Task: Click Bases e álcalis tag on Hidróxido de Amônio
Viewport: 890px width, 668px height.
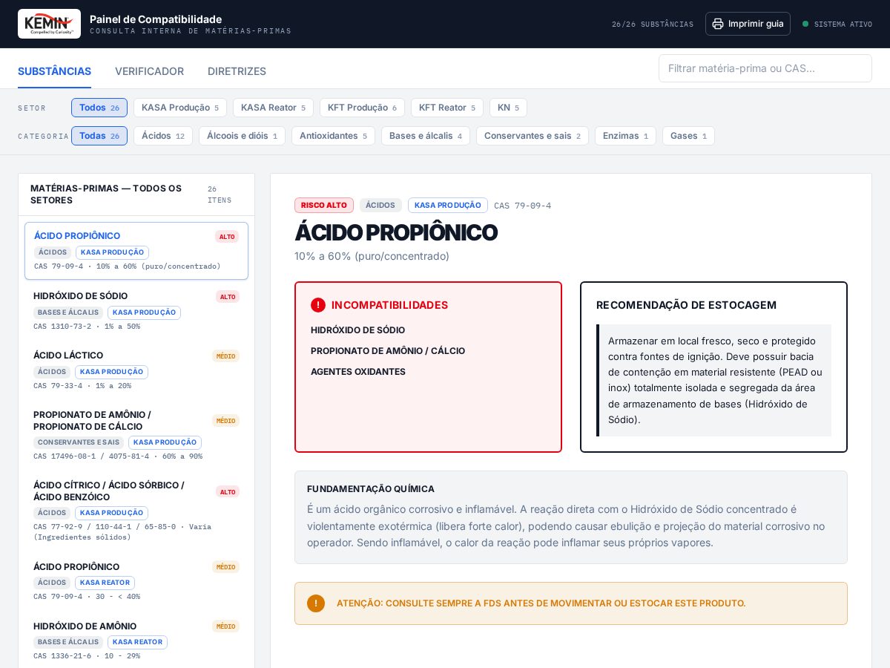Action: pyautogui.click(x=67, y=642)
